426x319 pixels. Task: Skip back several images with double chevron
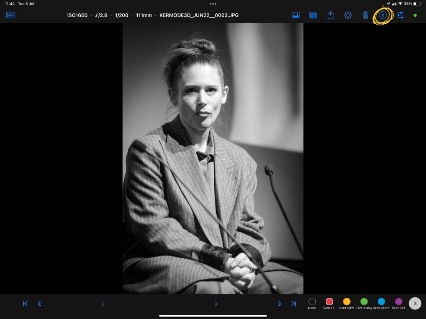tap(40, 304)
